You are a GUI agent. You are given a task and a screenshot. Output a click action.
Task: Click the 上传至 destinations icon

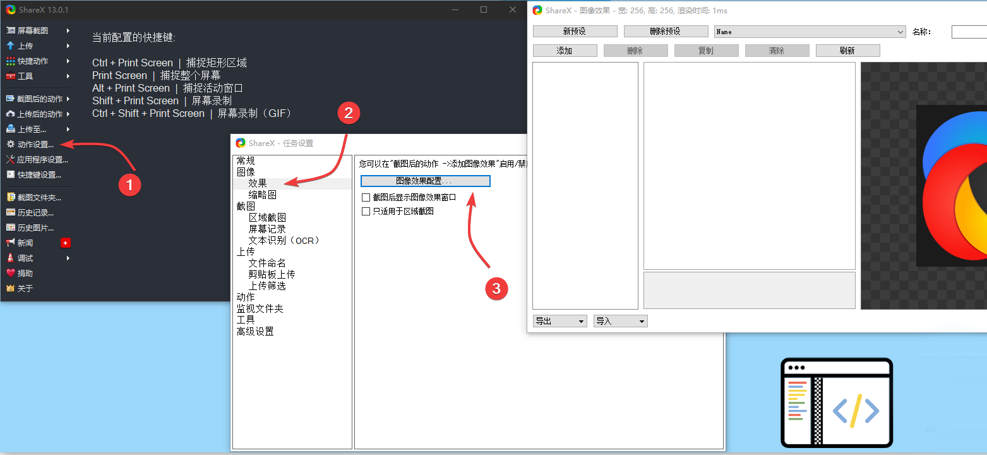click(x=10, y=129)
